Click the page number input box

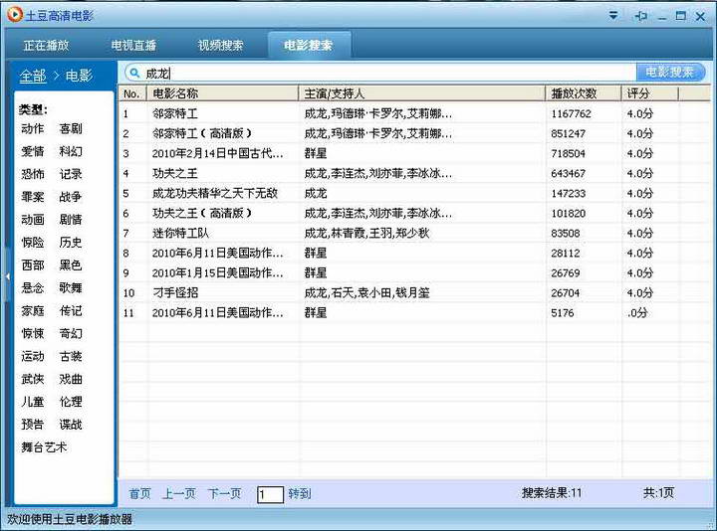(270, 494)
